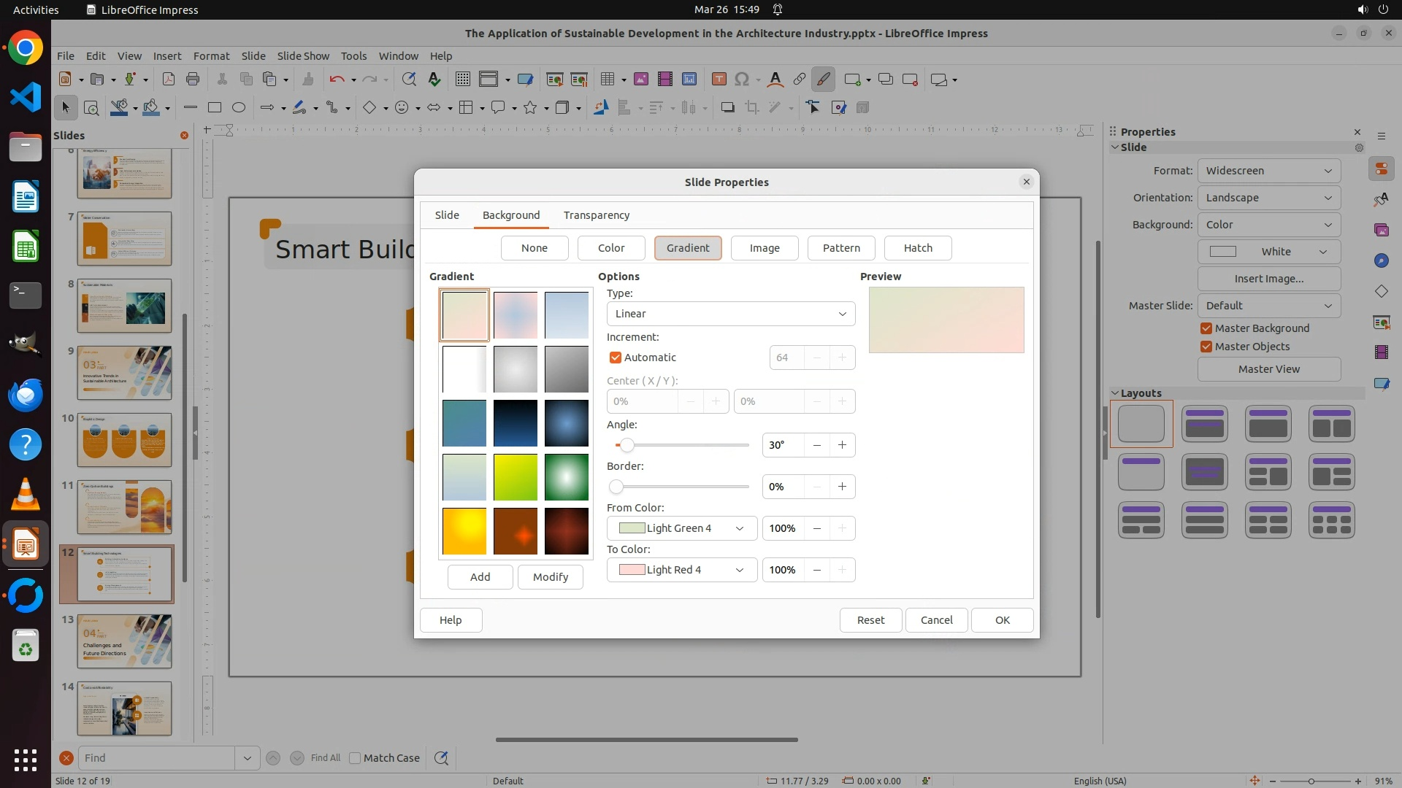Toggle the Master Background checkbox
This screenshot has width=1402, height=788.
point(1206,328)
